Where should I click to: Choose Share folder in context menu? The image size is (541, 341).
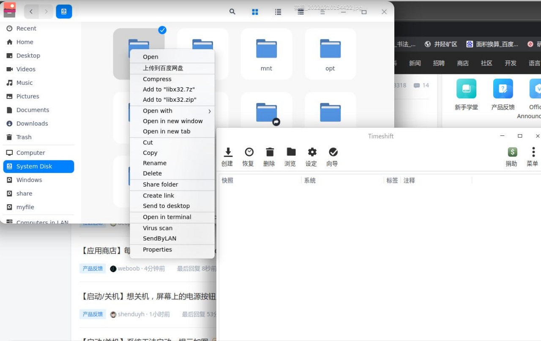(172, 184)
